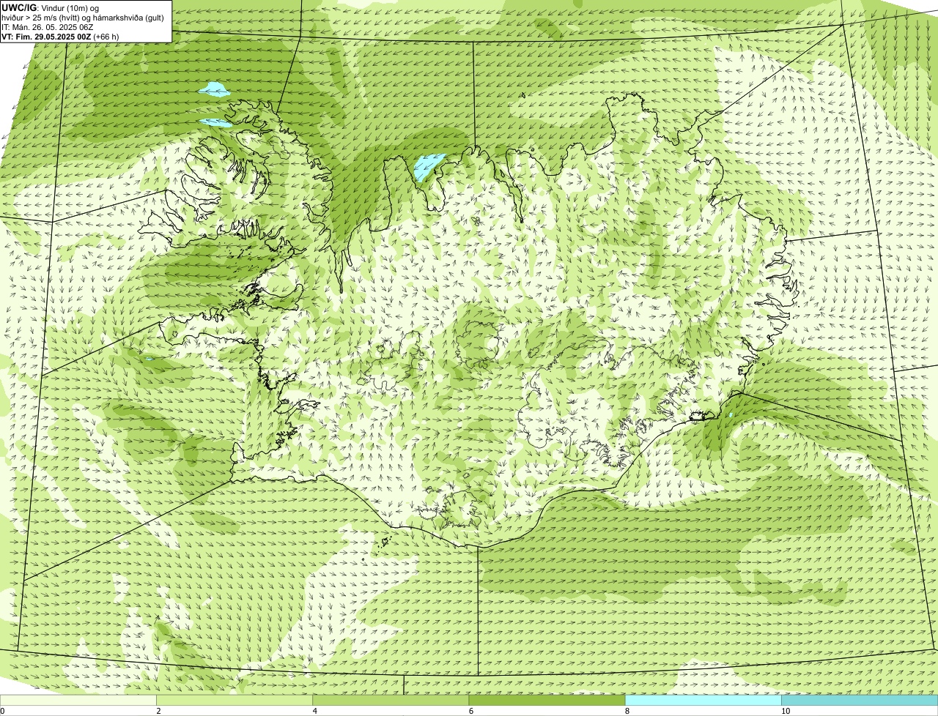This screenshot has height=716, width=938.
Task: Select the 0–2 m/s pale color band
Action: point(78,701)
